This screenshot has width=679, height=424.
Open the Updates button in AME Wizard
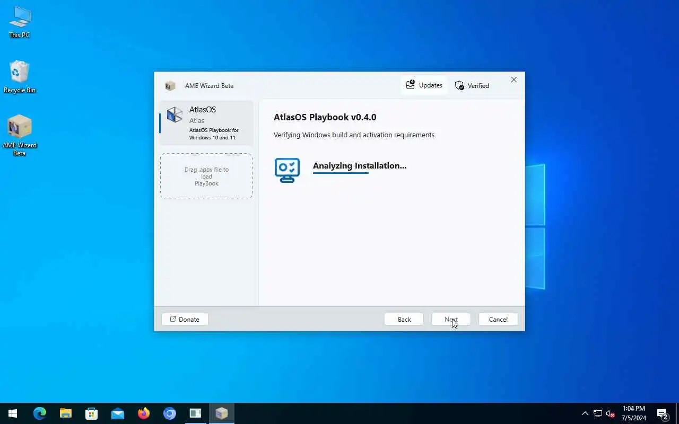click(x=424, y=85)
